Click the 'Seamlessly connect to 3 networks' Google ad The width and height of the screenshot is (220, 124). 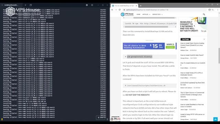click(x=193, y=25)
